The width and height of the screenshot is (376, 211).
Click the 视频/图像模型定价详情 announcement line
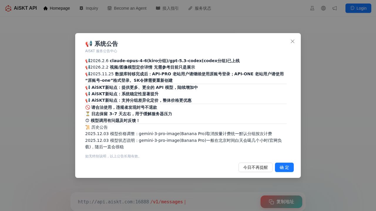pos(140,67)
